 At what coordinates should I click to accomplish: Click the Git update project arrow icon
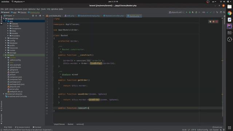click(x=208, y=12)
